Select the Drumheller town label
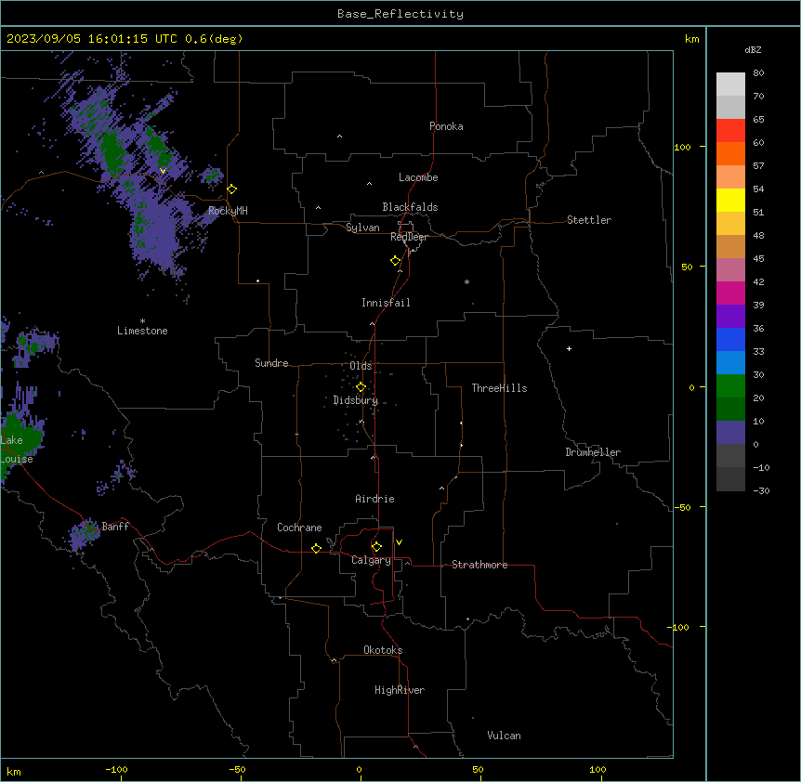 (593, 452)
